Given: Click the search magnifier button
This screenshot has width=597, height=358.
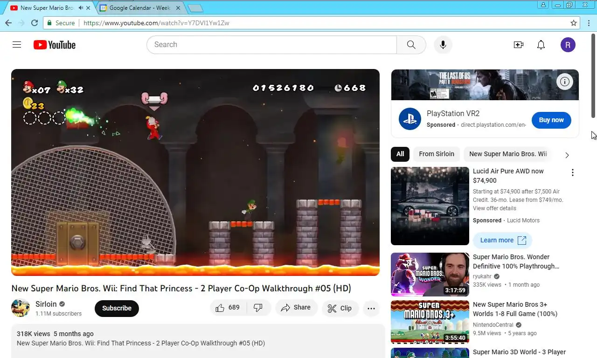Looking at the screenshot, I should (411, 45).
